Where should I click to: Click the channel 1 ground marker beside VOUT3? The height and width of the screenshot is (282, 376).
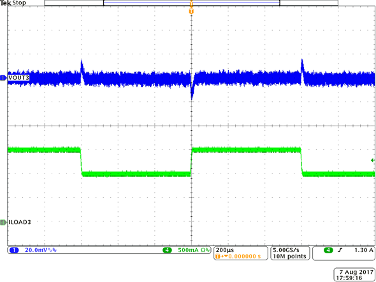click(4, 78)
